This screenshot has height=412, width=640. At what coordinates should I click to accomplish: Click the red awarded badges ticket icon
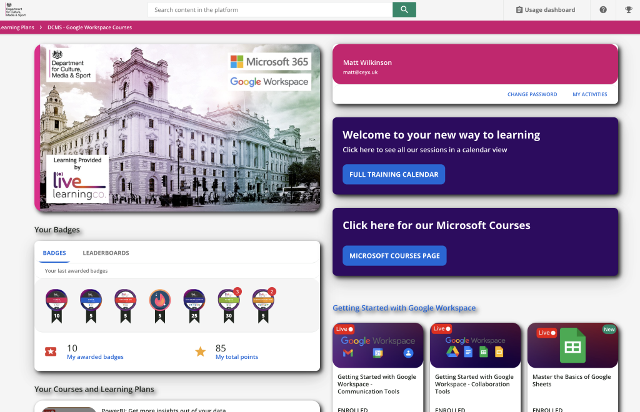[x=51, y=352]
